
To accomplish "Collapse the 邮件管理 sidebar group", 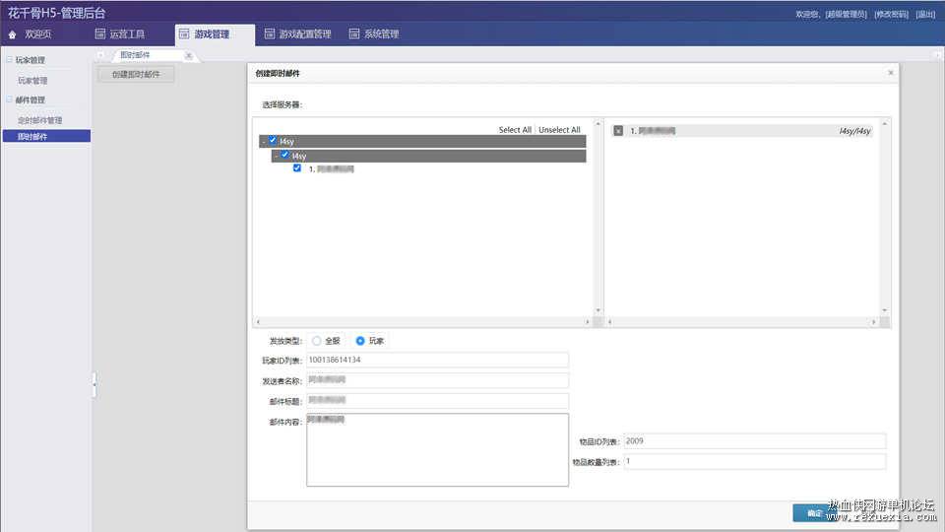I will coord(9,100).
